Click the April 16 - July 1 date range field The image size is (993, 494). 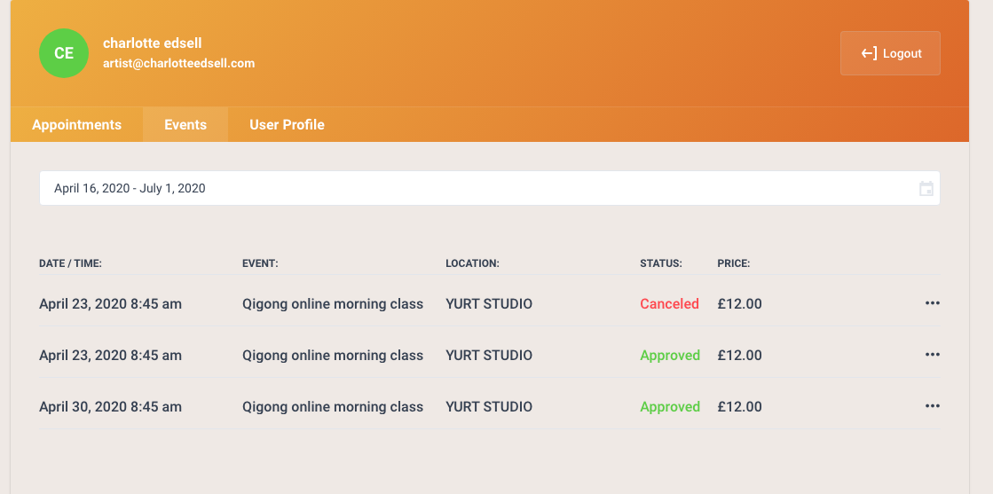pos(490,188)
